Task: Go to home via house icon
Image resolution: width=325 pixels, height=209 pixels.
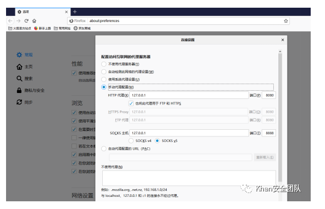Action: (x=34, y=21)
